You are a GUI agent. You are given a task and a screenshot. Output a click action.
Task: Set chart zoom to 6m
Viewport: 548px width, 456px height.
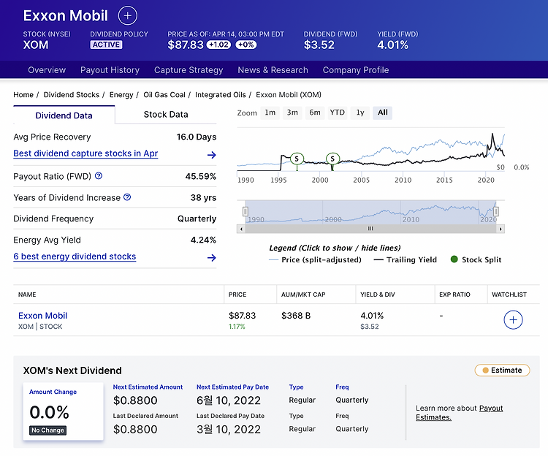(314, 113)
